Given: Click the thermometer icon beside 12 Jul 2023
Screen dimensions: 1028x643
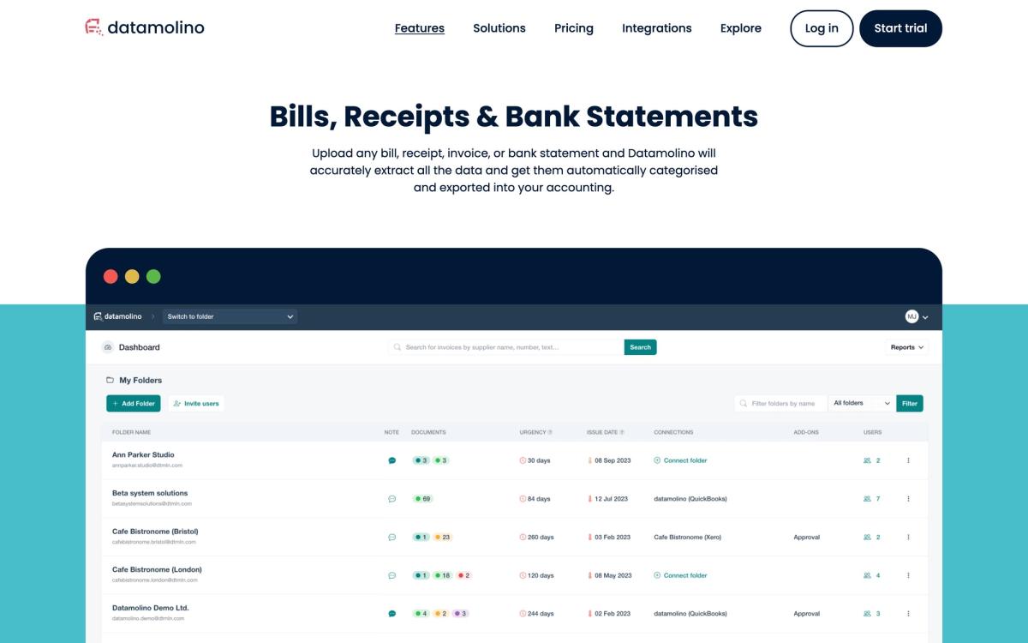Looking at the screenshot, I should tap(590, 499).
